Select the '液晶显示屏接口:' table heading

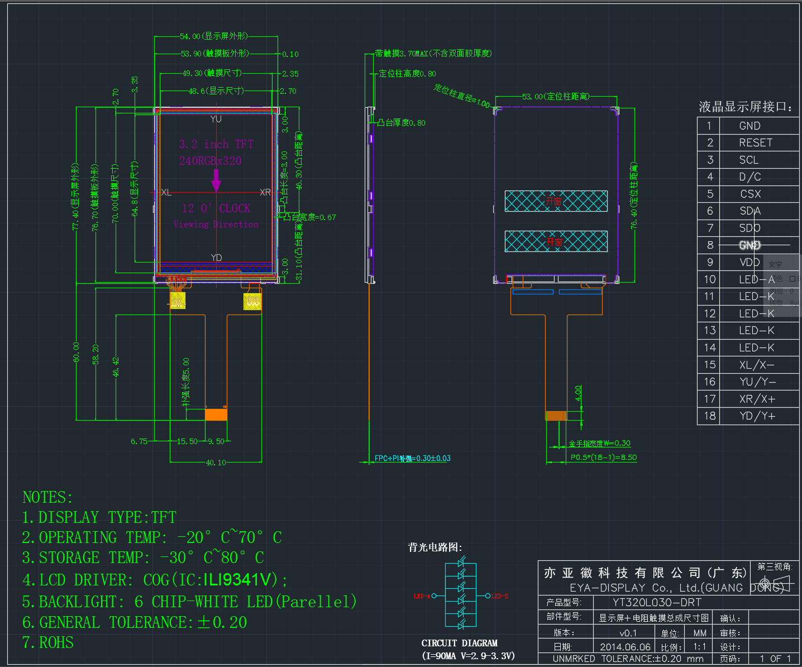[746, 107]
